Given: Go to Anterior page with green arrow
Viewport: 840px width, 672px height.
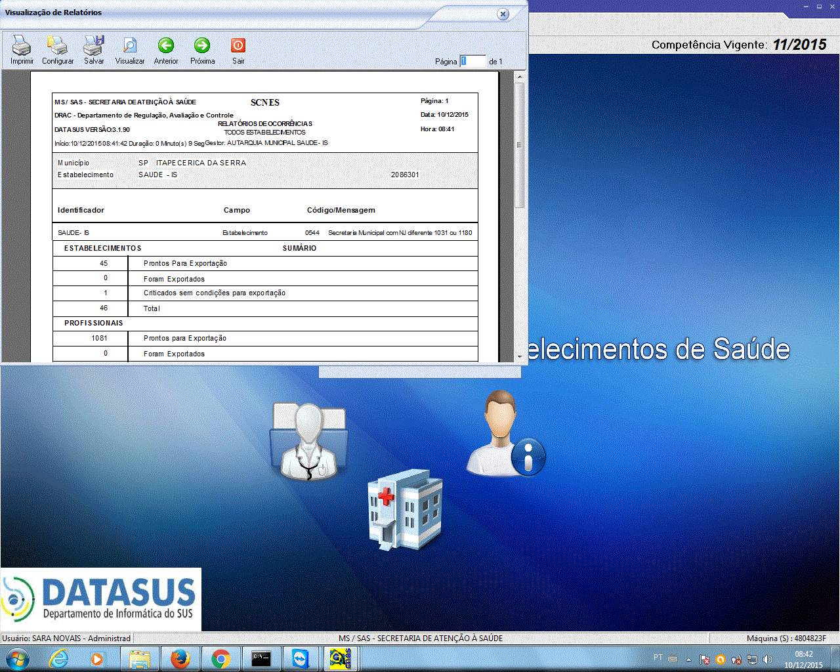Looking at the screenshot, I should (166, 45).
